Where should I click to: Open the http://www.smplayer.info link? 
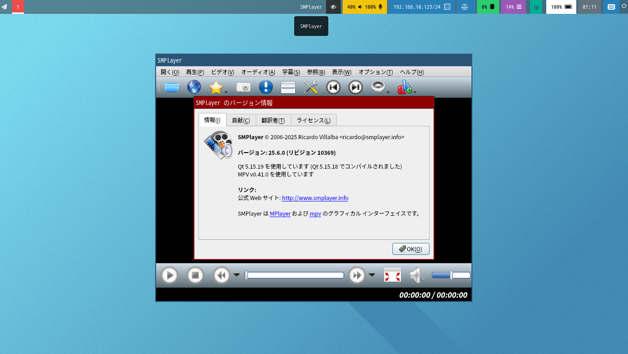point(315,198)
